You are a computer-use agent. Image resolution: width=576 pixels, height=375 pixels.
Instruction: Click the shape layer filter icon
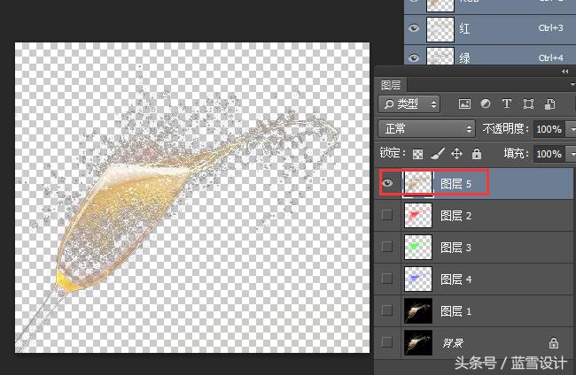528,104
